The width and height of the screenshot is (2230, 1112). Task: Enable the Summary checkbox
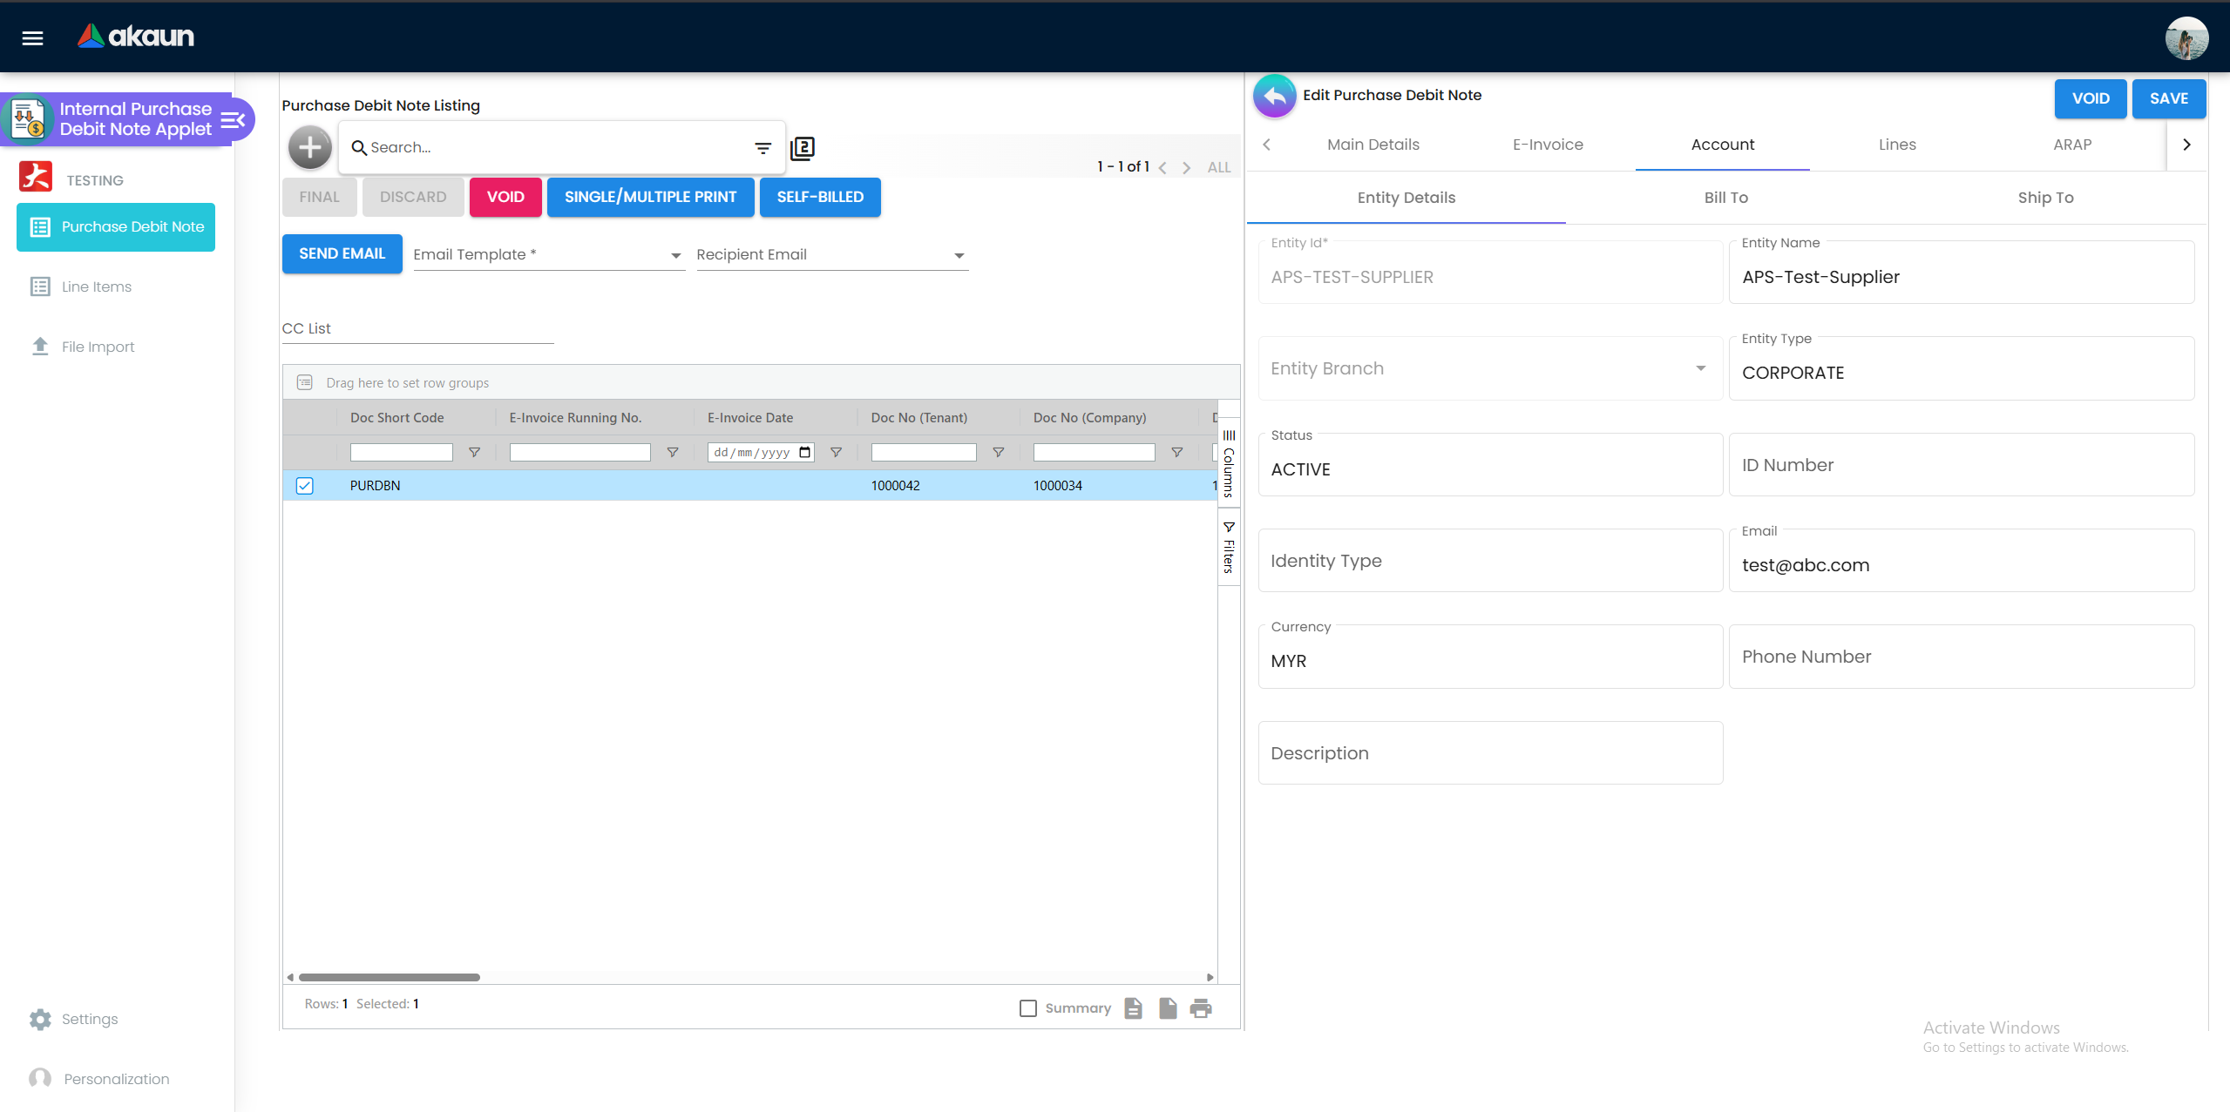coord(1027,1008)
